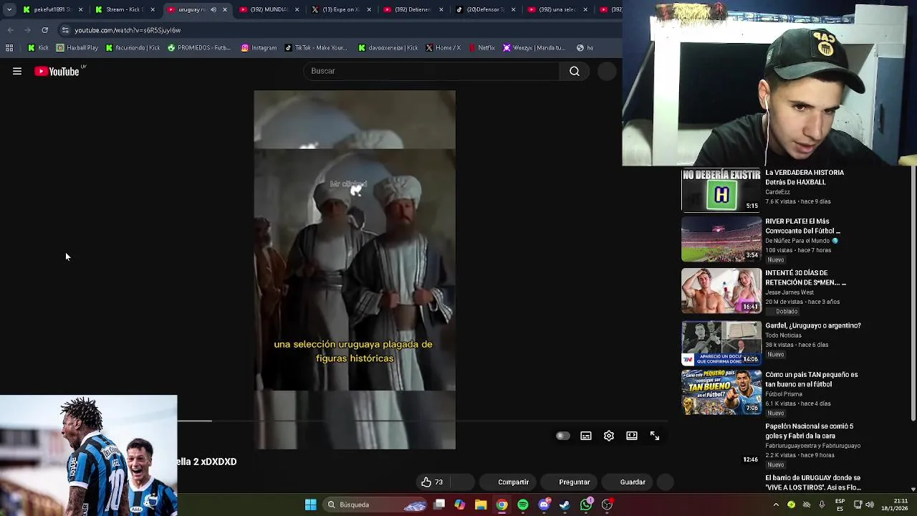Click the account avatar beside search
917x516 pixels.
click(607, 71)
